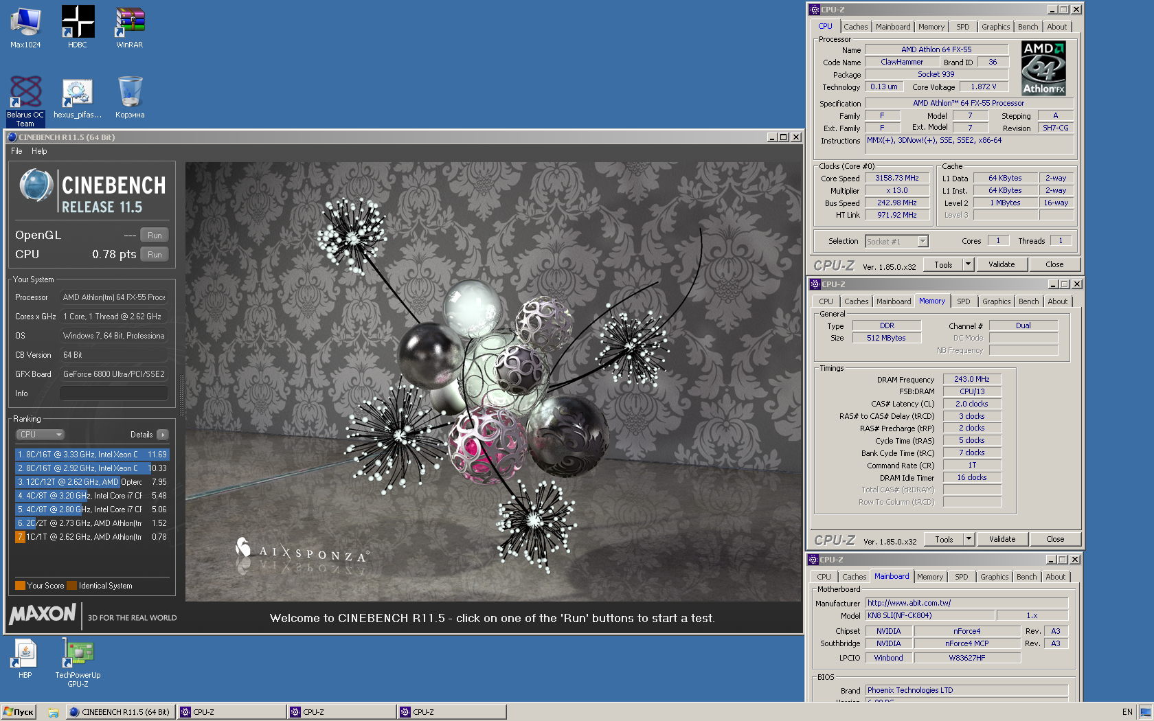Viewport: 1154px width, 721px height.
Task: Open SPD tab in top CPU-Z window
Action: (x=963, y=27)
